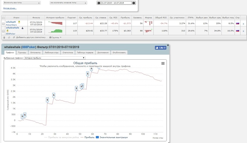The image size is (247, 143).
Task: Open player whaleptt profile link
Action: (x=11, y=22)
